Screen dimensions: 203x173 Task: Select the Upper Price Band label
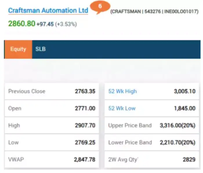coord(130,126)
